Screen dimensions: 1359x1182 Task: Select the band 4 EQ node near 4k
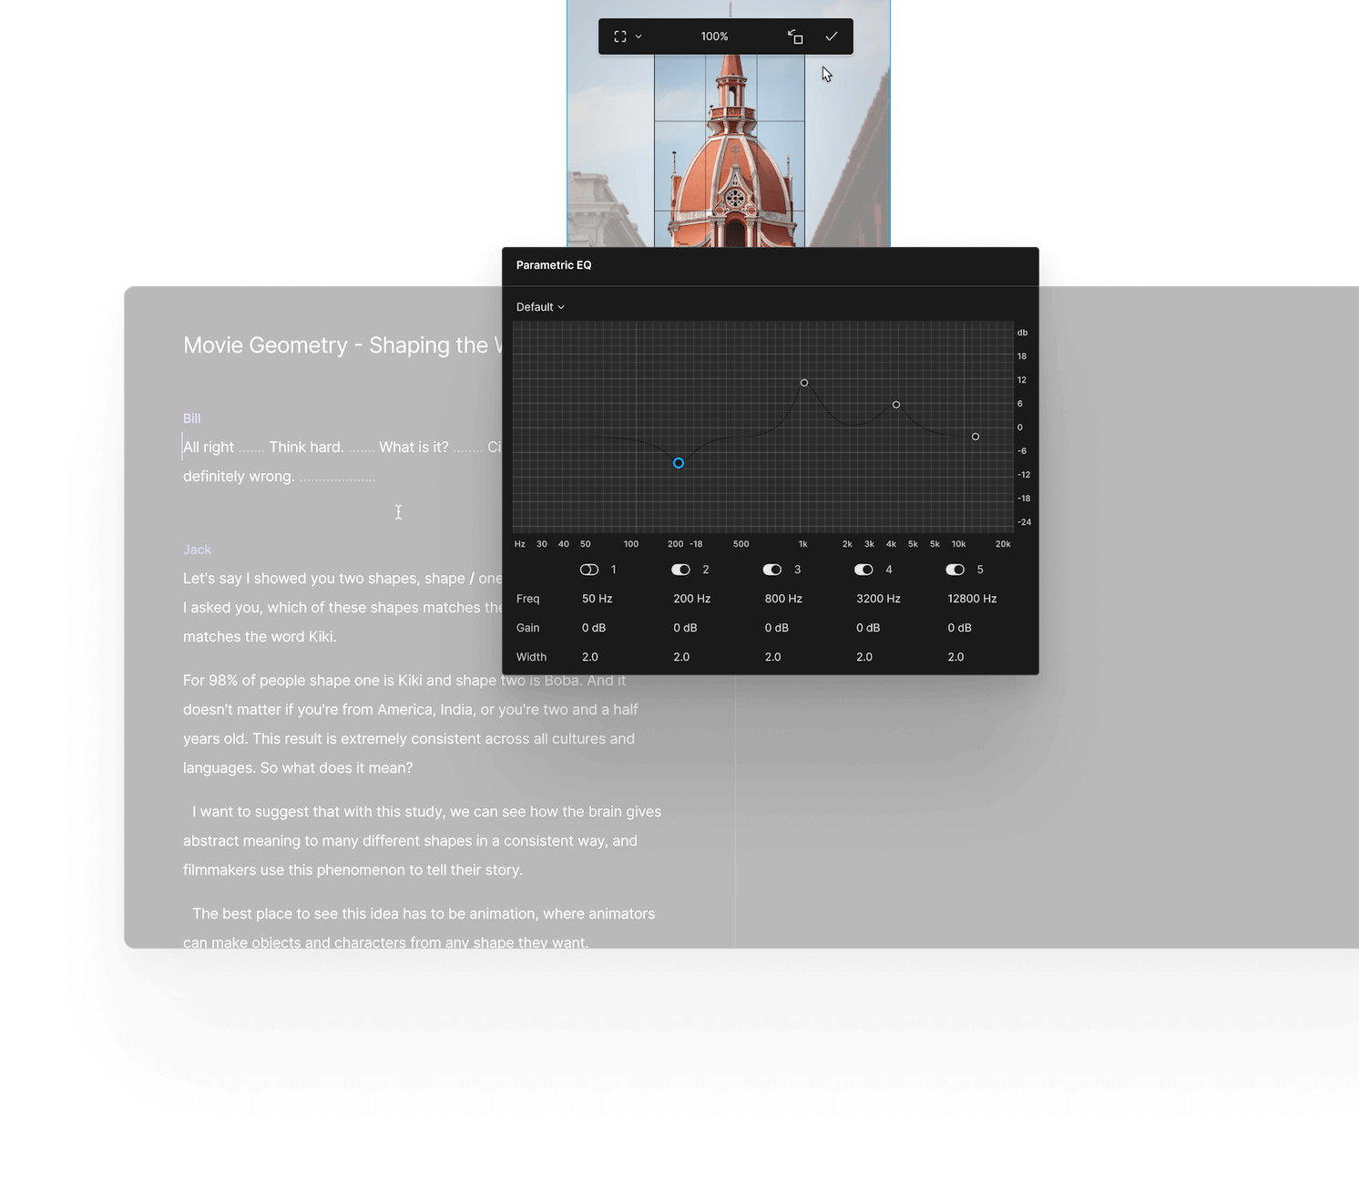click(896, 405)
